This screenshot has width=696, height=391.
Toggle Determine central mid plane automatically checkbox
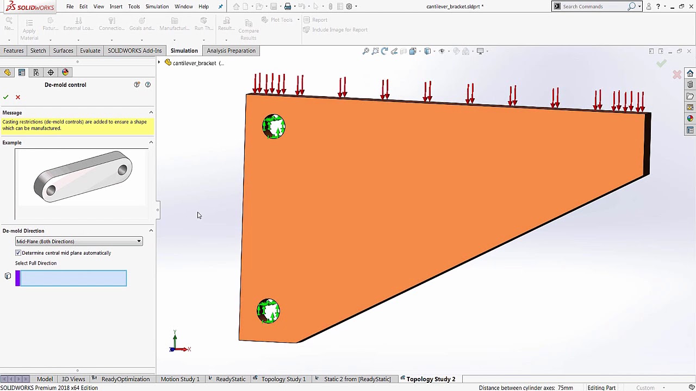point(18,253)
